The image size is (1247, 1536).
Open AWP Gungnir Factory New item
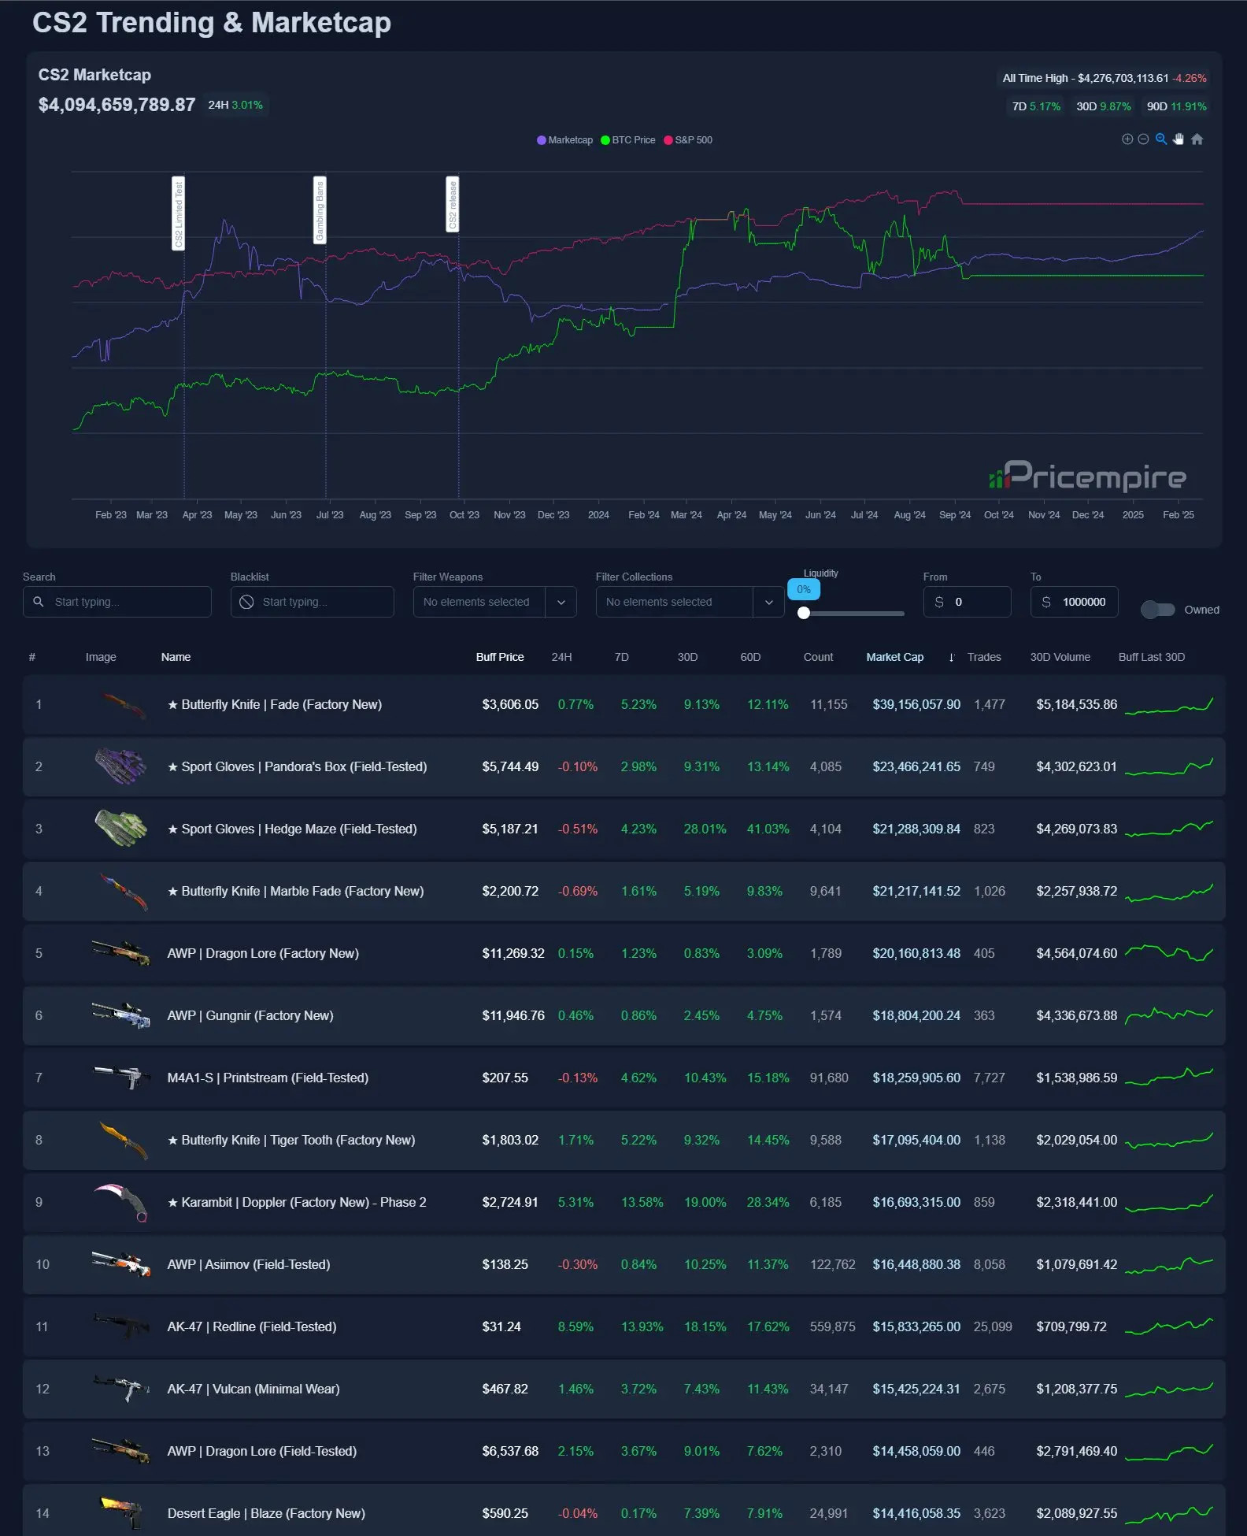coord(250,1016)
